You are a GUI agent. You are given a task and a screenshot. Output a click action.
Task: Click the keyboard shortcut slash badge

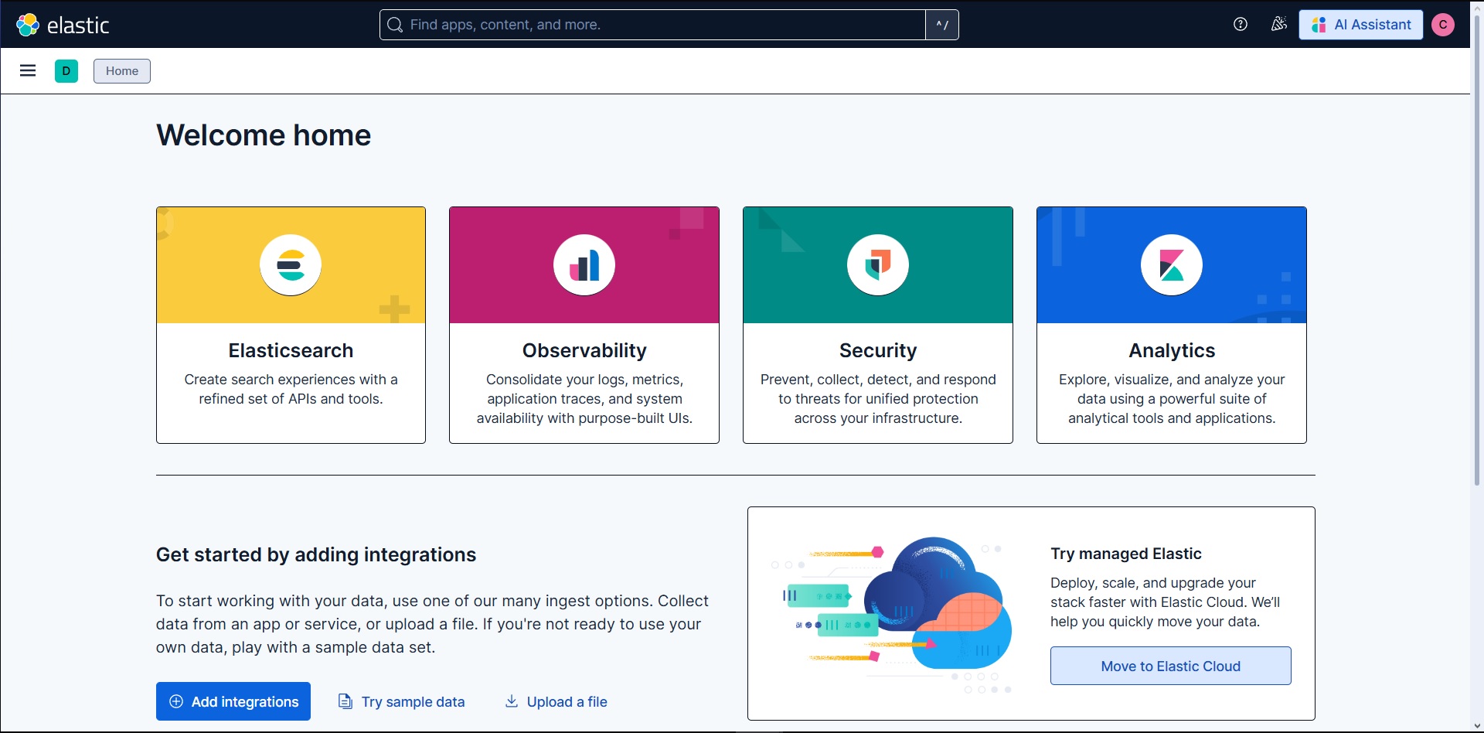(942, 25)
